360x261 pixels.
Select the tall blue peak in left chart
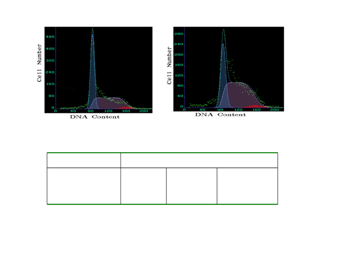pos(93,60)
